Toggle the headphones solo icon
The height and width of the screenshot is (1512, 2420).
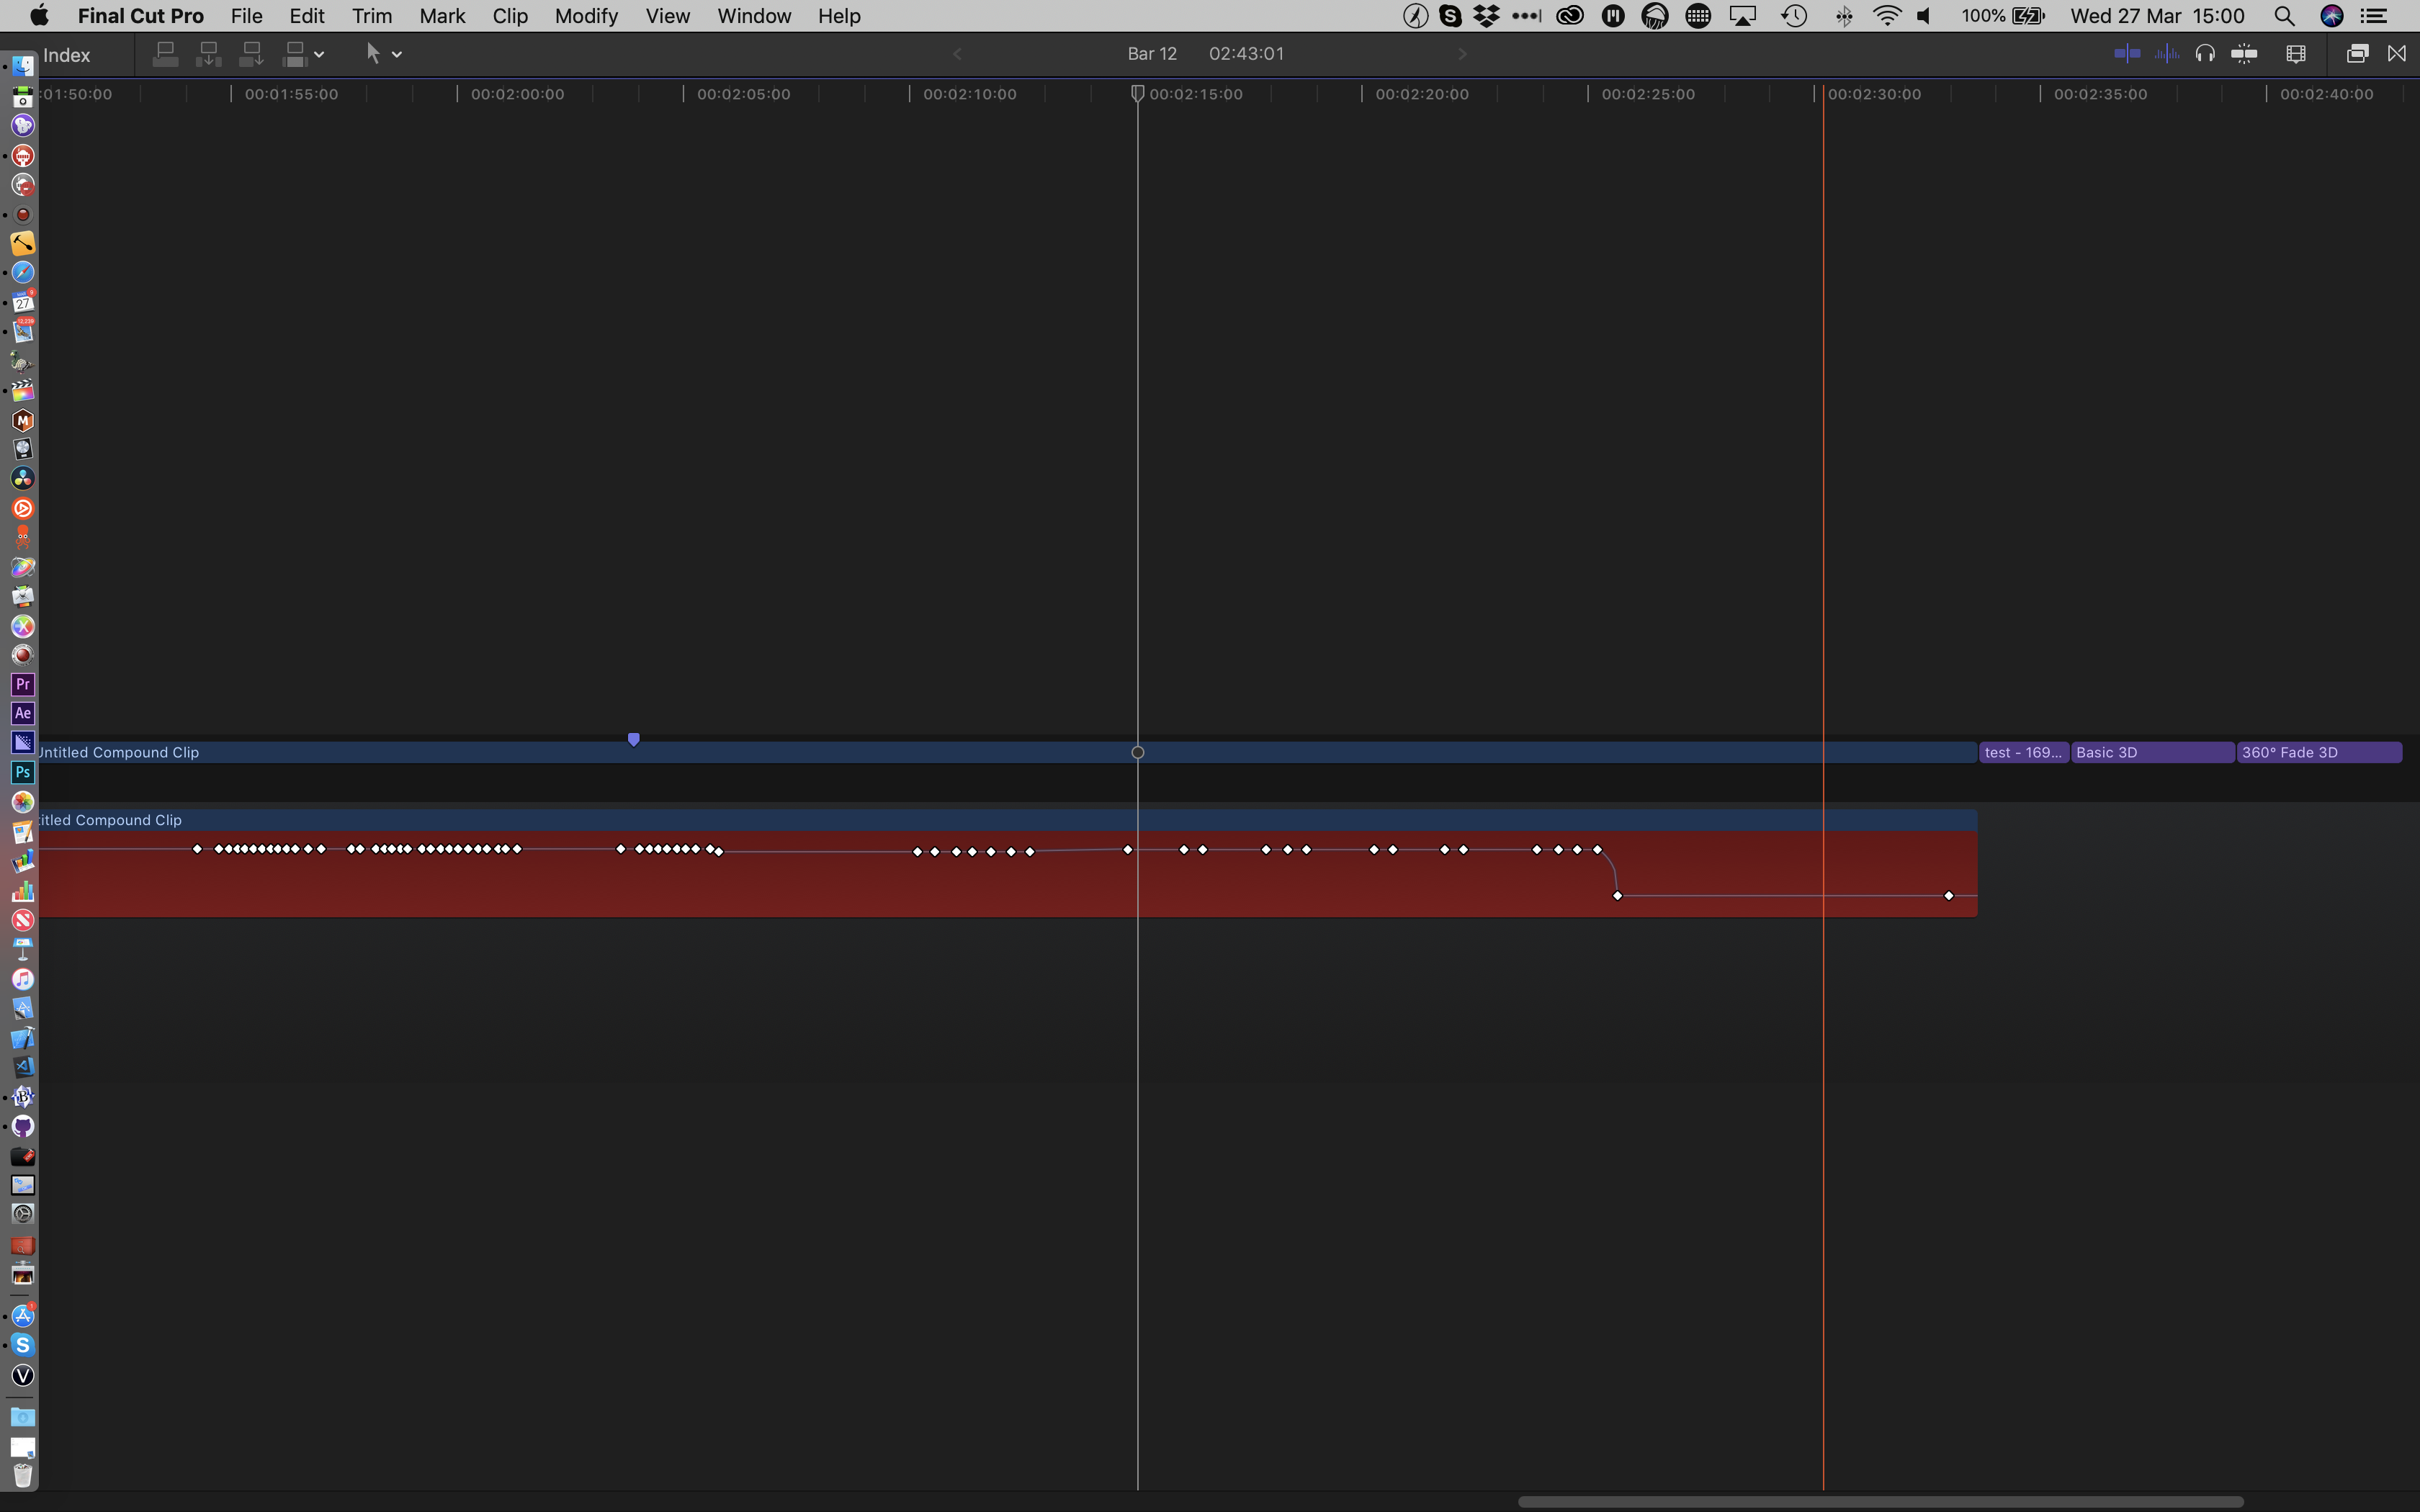pos(2205,54)
